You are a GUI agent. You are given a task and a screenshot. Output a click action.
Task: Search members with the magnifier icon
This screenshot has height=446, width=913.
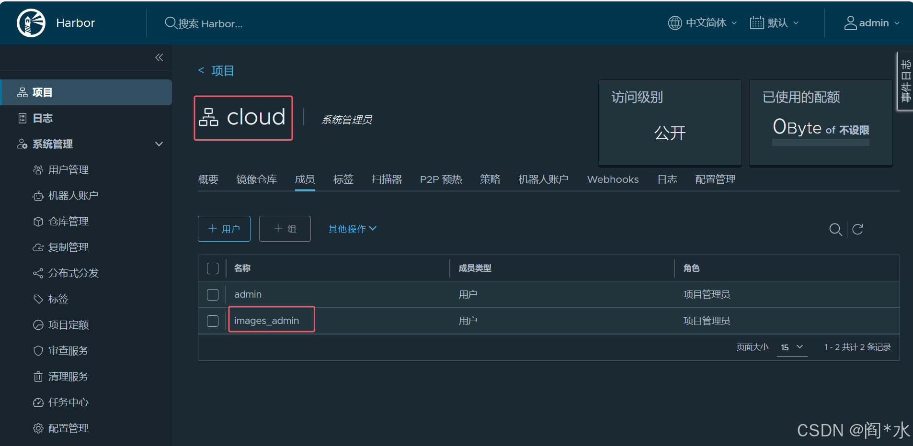pyautogui.click(x=836, y=229)
